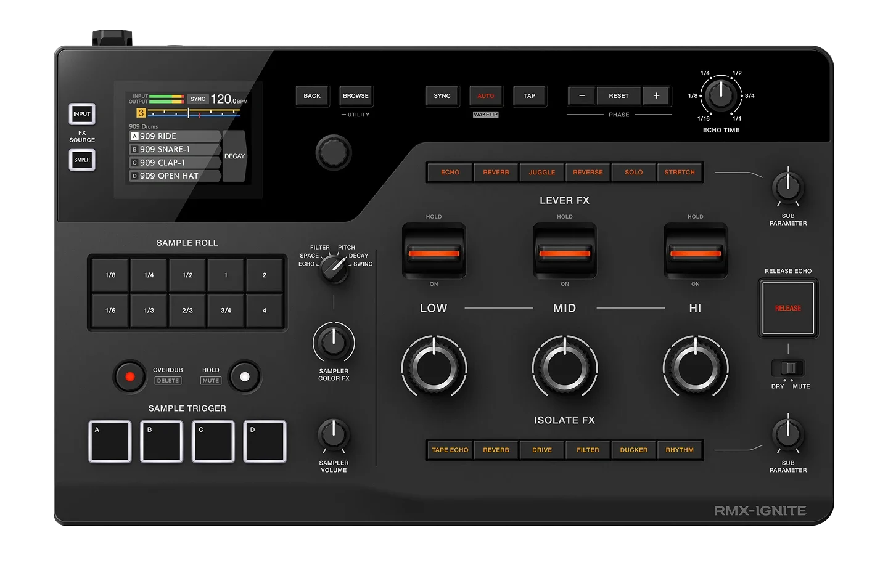The width and height of the screenshot is (888, 573).
Task: Open the library with the BROWSE button
Action: pyautogui.click(x=355, y=95)
